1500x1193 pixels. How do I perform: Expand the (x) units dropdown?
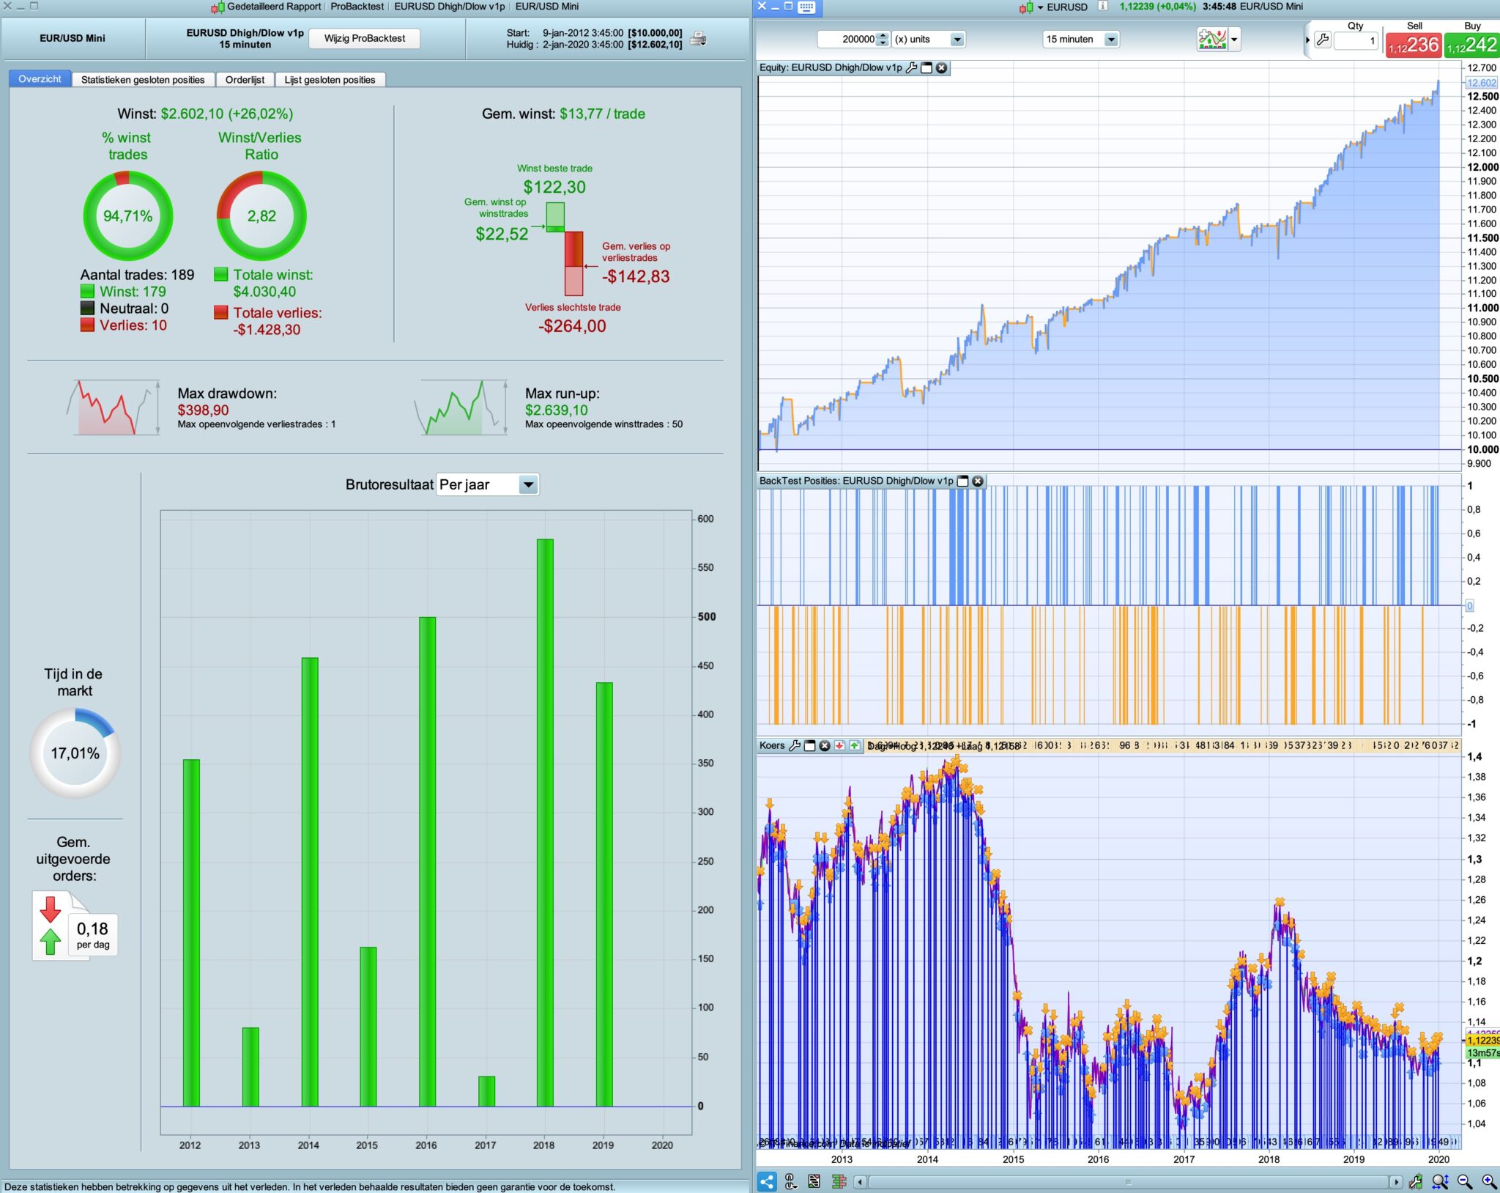coord(957,40)
